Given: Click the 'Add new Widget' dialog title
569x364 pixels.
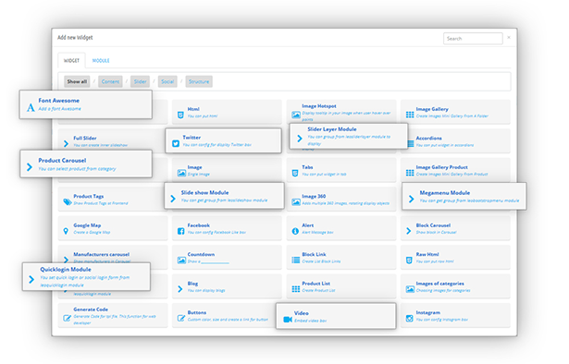Looking at the screenshot, I should (75, 38).
